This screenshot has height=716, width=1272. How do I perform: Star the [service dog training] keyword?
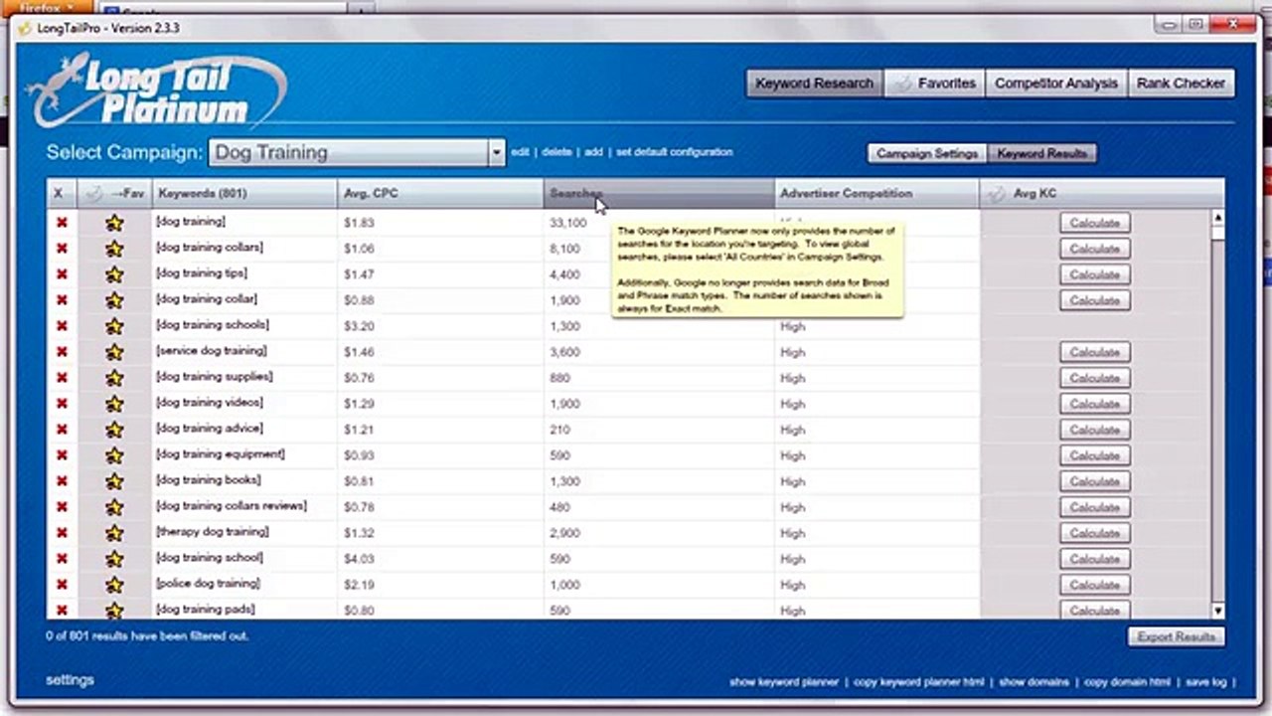pyautogui.click(x=114, y=352)
